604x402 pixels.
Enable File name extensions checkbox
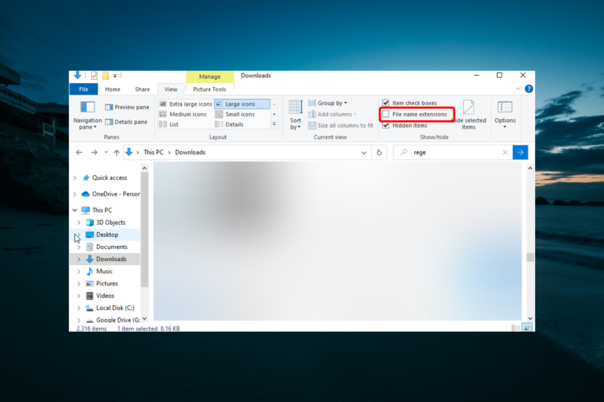click(x=386, y=114)
